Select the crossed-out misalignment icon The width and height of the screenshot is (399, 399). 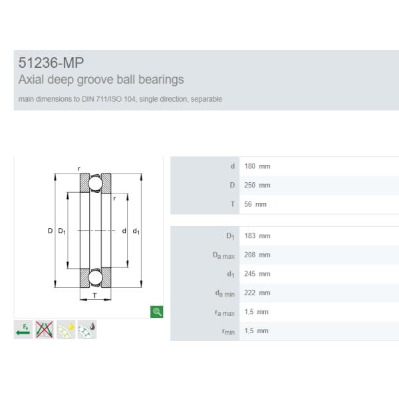(43, 329)
